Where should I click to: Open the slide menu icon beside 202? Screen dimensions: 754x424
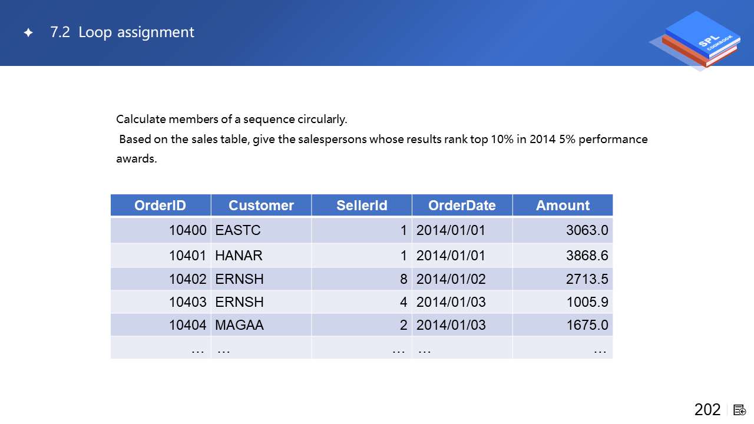740,410
